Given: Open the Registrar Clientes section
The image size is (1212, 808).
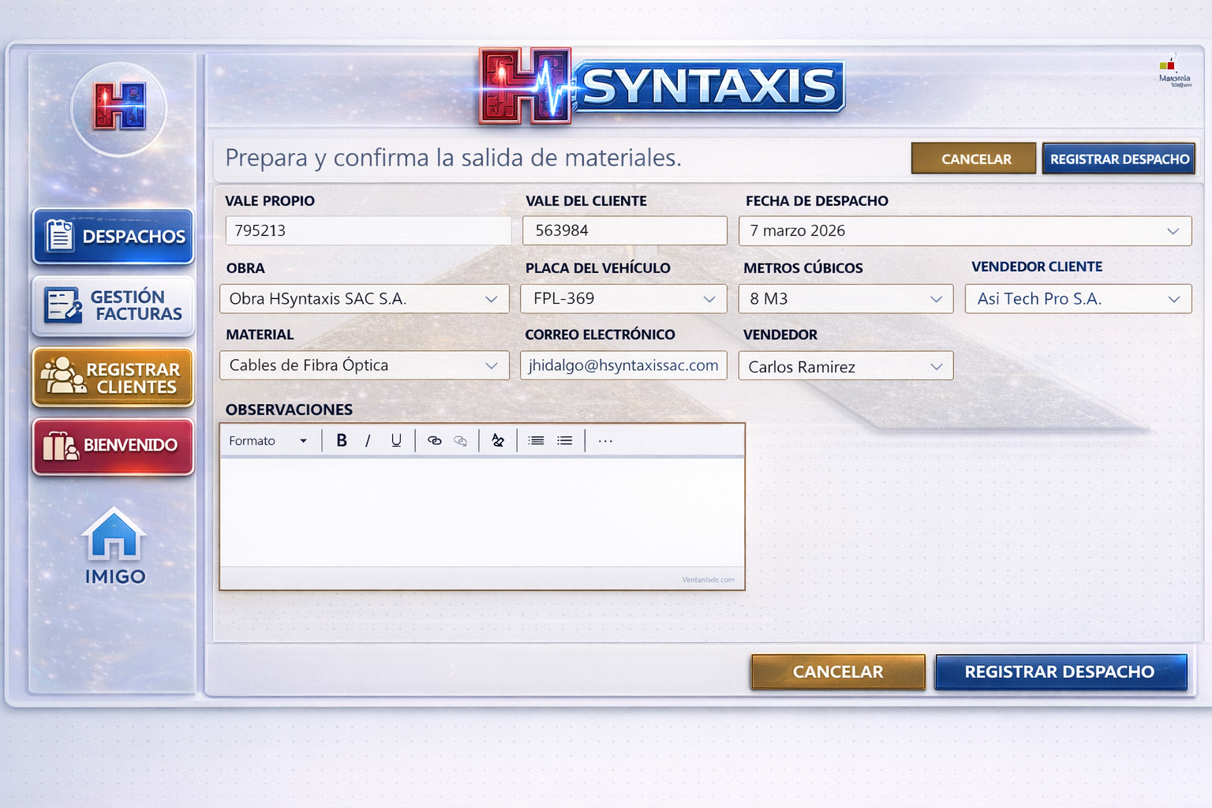Looking at the screenshot, I should click(113, 377).
